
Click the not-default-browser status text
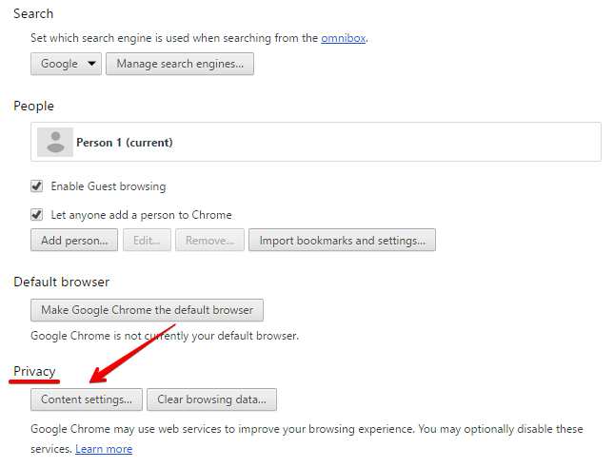coord(165,336)
